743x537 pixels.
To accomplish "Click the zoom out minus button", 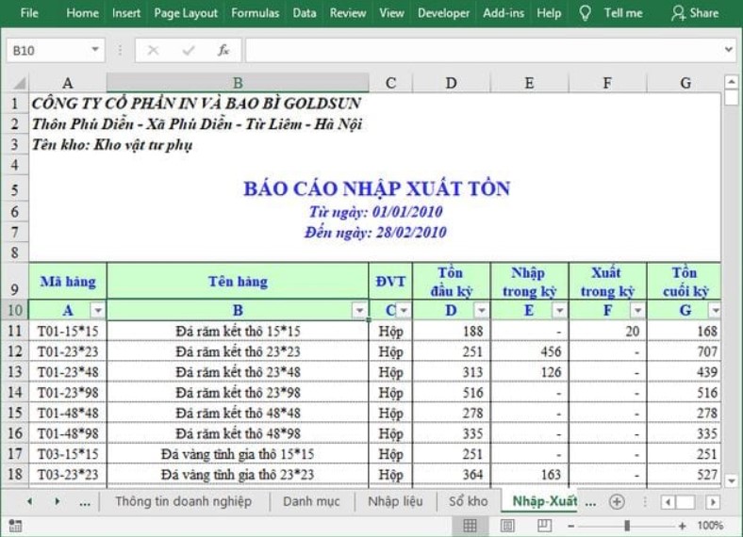I will pyautogui.click(x=571, y=526).
